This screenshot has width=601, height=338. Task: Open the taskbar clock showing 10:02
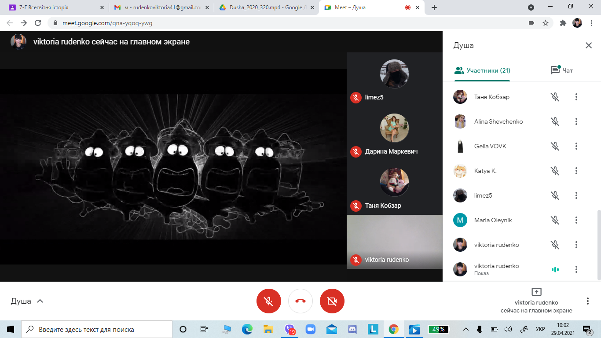[563, 329]
